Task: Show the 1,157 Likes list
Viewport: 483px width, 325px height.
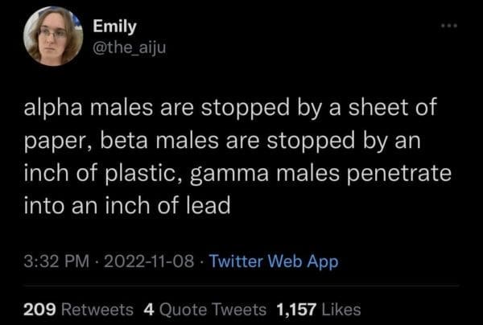Action: coord(318,308)
